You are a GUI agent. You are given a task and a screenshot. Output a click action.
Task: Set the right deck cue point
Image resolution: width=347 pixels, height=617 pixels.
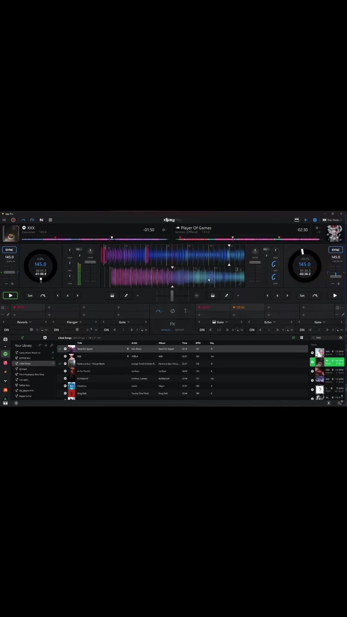(302, 296)
